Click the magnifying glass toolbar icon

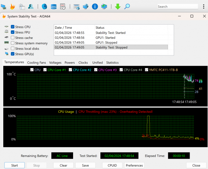(127, 6)
